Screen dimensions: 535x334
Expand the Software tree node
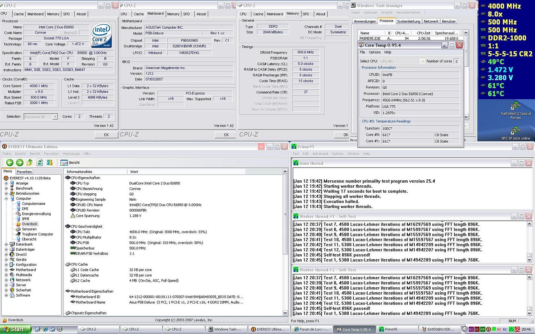pos(6,295)
